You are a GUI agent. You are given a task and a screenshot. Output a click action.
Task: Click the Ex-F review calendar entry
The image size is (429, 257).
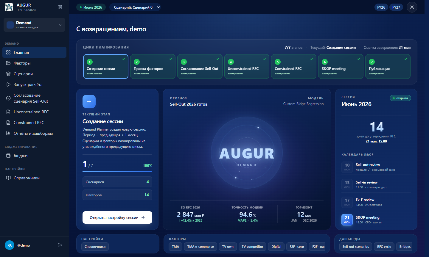[376, 202]
